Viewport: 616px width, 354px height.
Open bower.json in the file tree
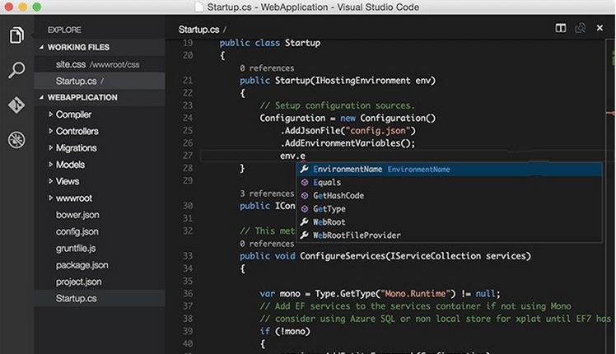[100, 215]
